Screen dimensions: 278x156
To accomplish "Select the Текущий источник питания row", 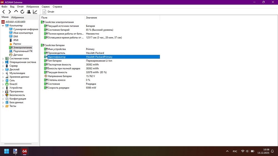I will [102, 26].
